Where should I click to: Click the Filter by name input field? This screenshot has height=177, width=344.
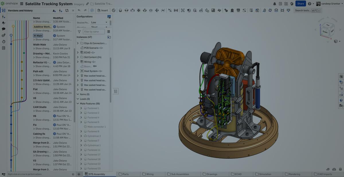click(x=94, y=31)
